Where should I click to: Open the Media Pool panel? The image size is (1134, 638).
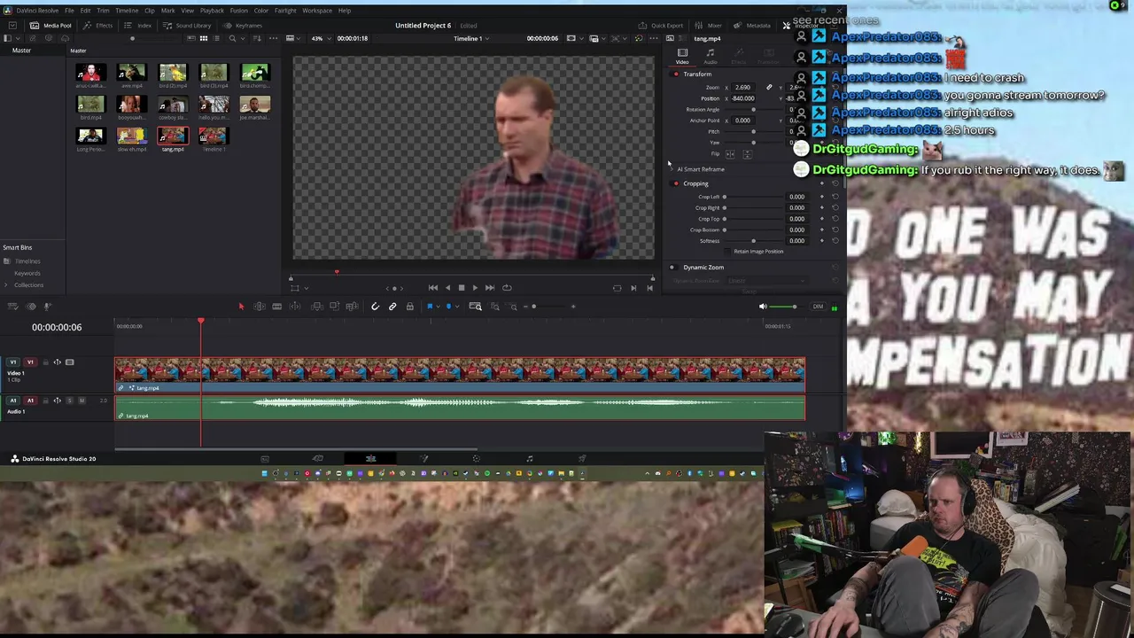coord(50,26)
